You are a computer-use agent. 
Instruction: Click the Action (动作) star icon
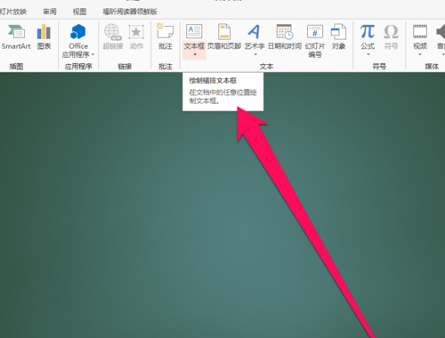136,32
